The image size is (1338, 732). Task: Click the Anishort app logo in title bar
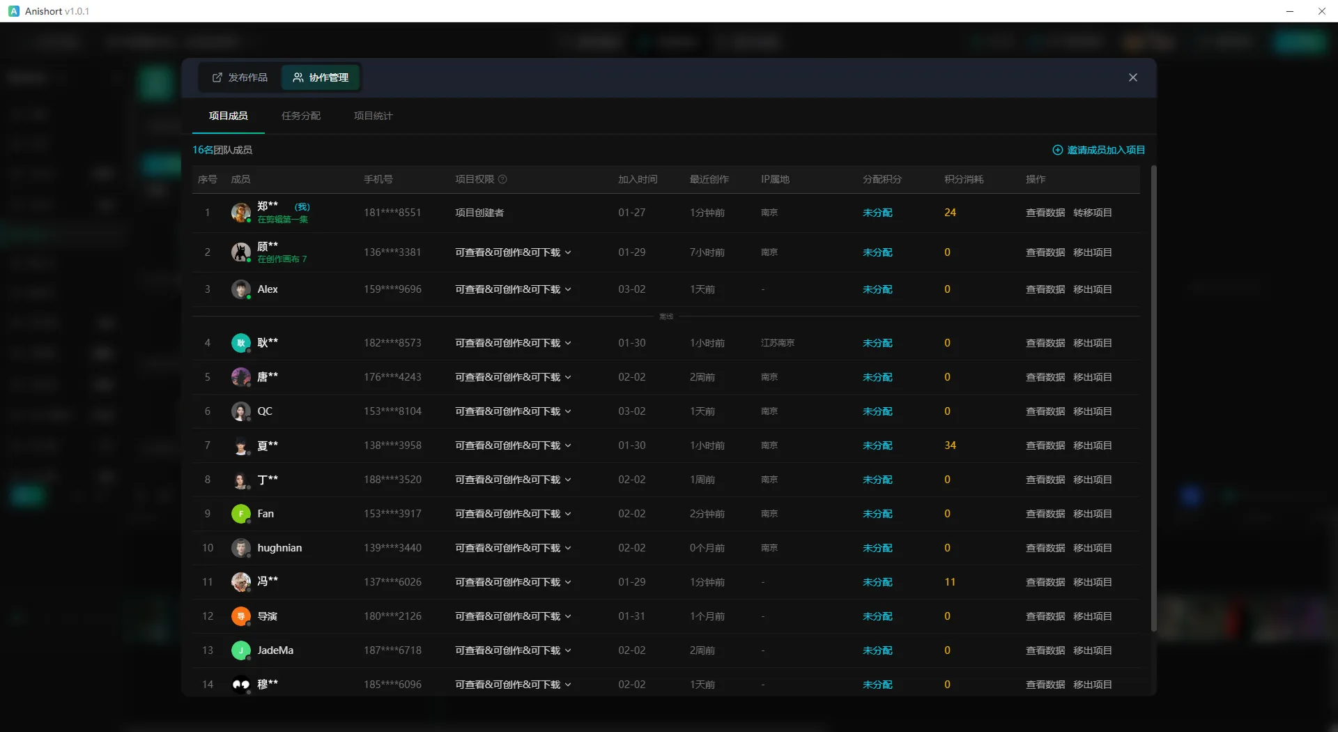[x=14, y=11]
